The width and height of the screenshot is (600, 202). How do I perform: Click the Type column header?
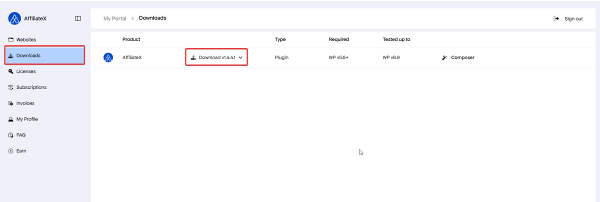(279, 39)
